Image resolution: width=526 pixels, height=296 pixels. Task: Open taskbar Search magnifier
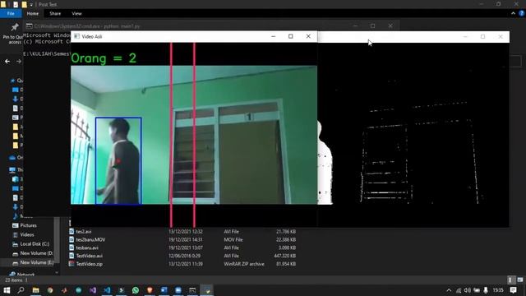[21, 290]
